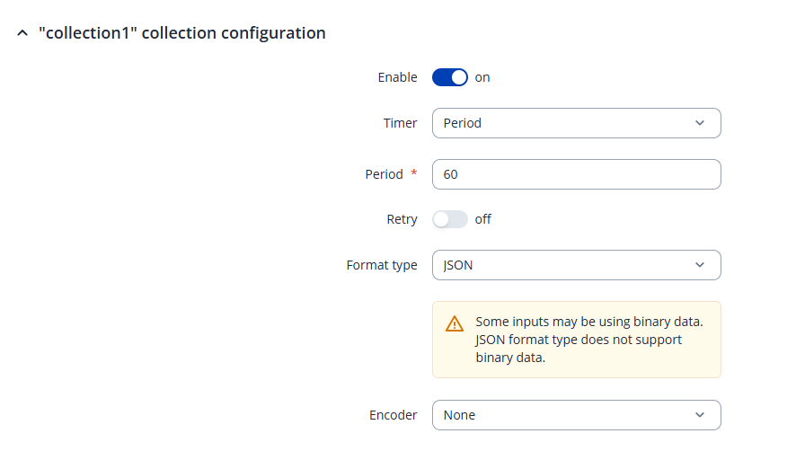Click the chevron arrow in Timer field
Image resolution: width=787 pixels, height=451 pixels.
(700, 123)
